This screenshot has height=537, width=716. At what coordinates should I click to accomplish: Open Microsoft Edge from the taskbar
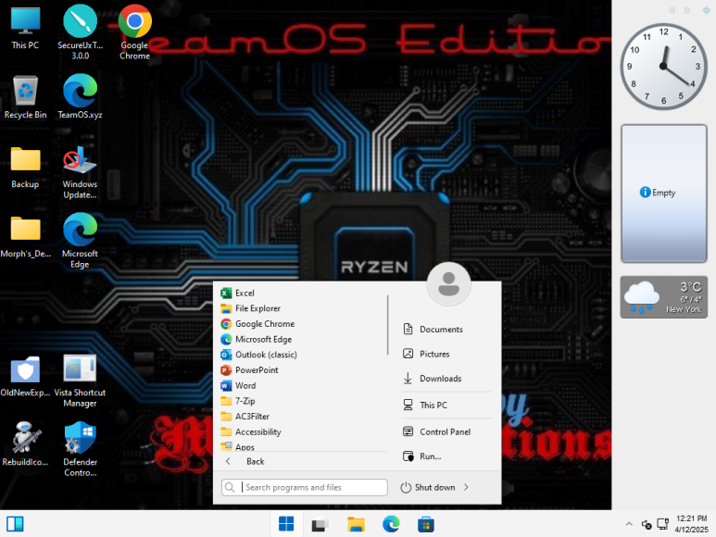[x=391, y=524]
